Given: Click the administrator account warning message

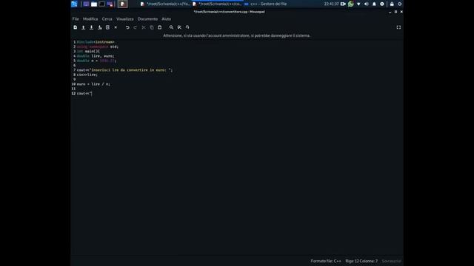Looking at the screenshot, I should tap(237, 35).
